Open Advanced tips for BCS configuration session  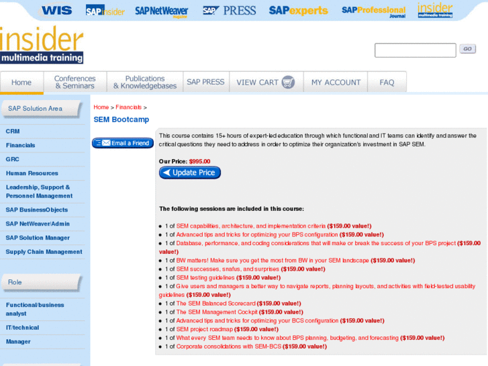pyautogui.click(x=257, y=321)
